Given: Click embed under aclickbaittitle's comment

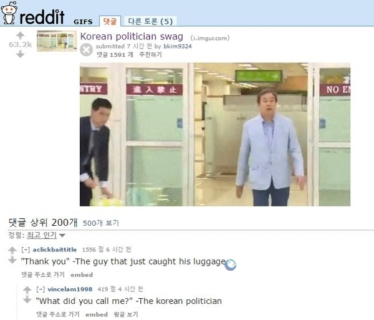Looking at the screenshot, I should (82, 274).
